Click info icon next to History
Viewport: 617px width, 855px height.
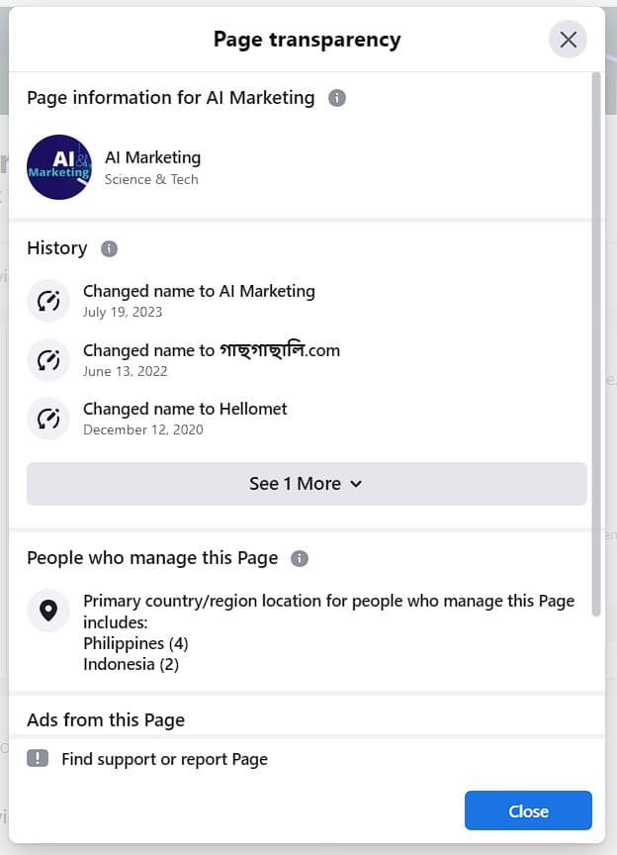109,248
